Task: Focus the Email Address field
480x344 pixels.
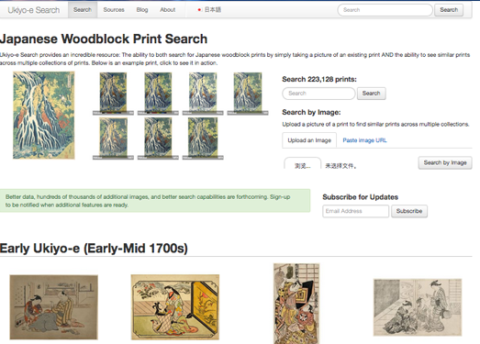Action: click(355, 211)
